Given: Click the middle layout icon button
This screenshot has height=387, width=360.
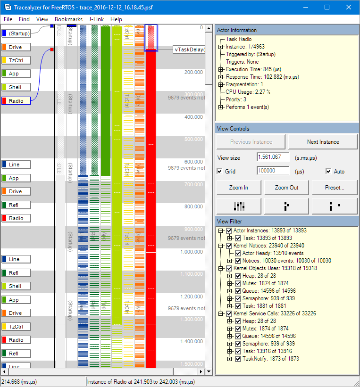Looking at the screenshot, I should point(286,206).
